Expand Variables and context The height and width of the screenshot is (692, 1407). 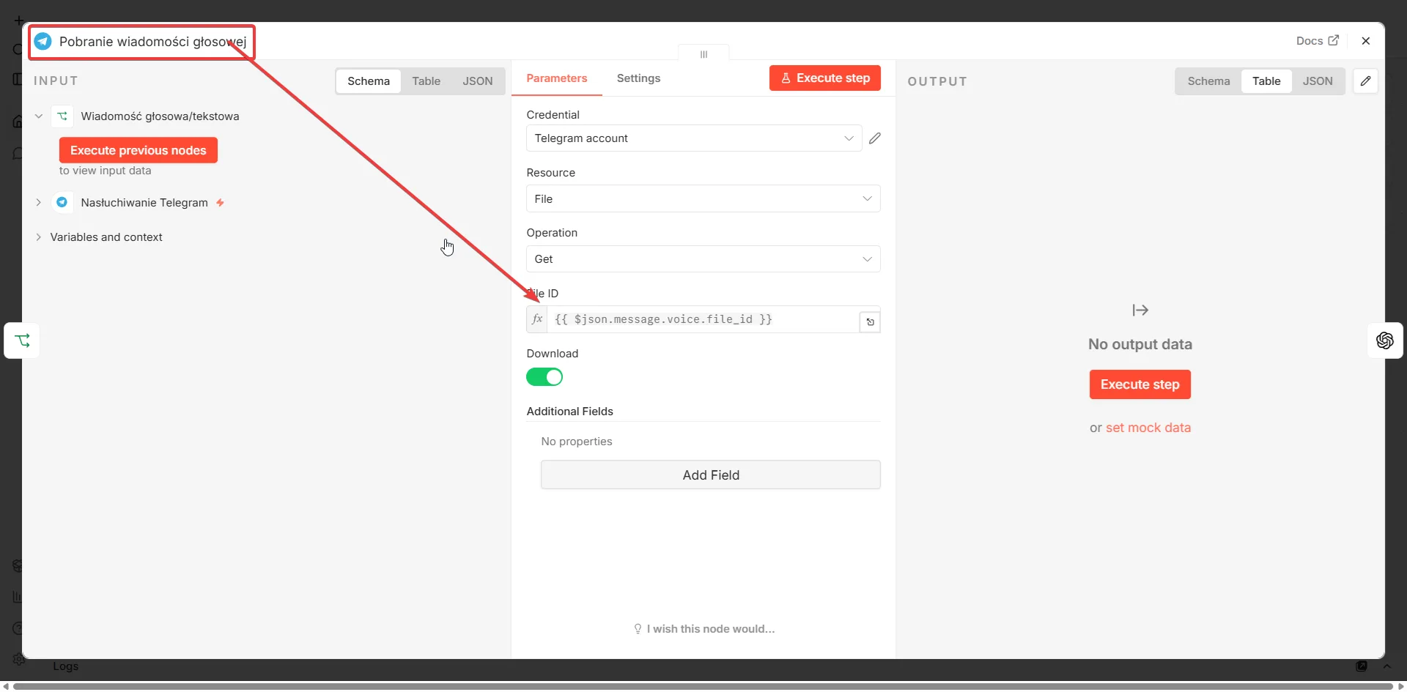(x=39, y=237)
